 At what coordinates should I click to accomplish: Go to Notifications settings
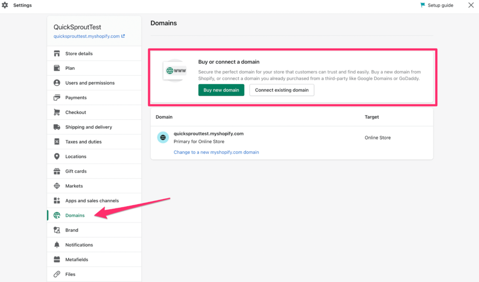pyautogui.click(x=94, y=245)
